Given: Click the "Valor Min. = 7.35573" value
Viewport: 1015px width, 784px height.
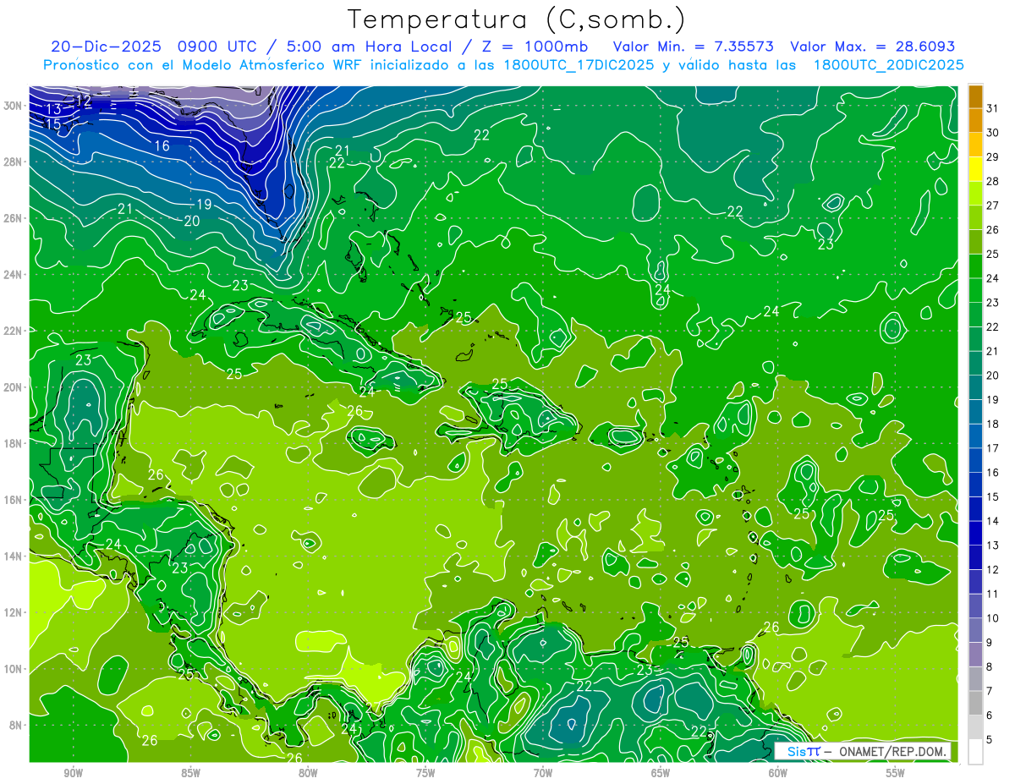Looking at the screenshot, I should click(x=695, y=47).
